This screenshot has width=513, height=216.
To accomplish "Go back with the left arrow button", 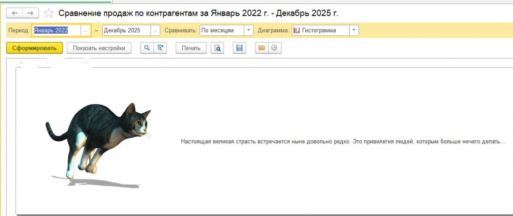I will [15, 13].
